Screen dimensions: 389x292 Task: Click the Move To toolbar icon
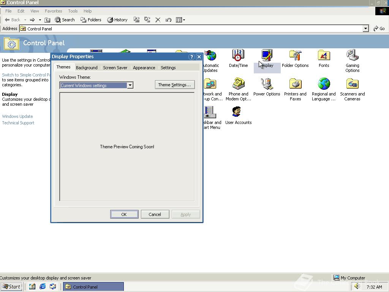[136, 20]
